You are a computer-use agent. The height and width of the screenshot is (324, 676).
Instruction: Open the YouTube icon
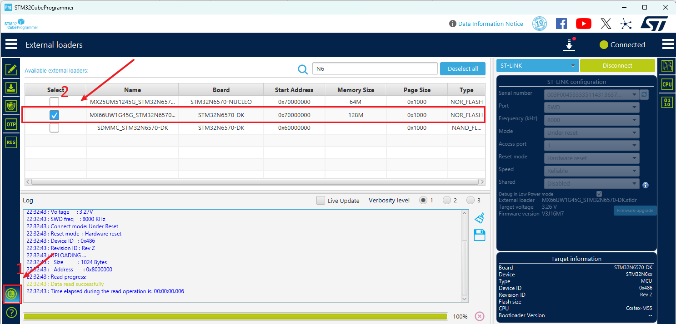584,24
